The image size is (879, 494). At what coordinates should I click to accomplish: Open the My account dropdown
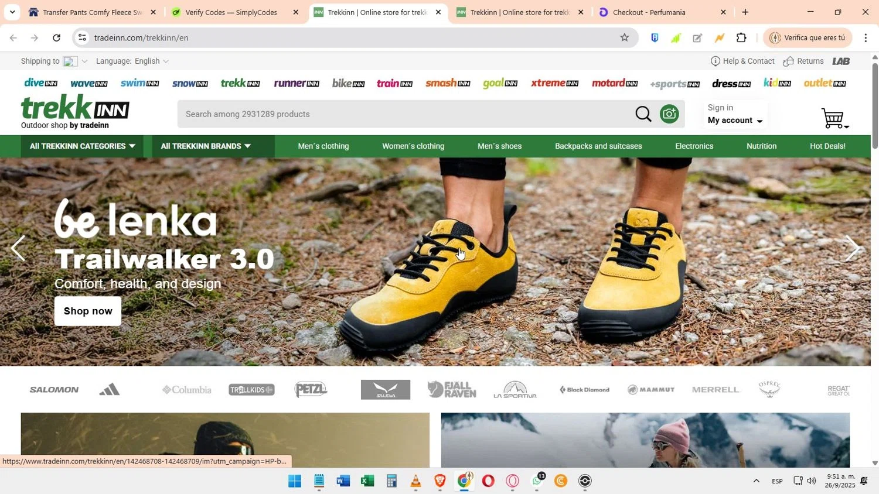point(735,121)
